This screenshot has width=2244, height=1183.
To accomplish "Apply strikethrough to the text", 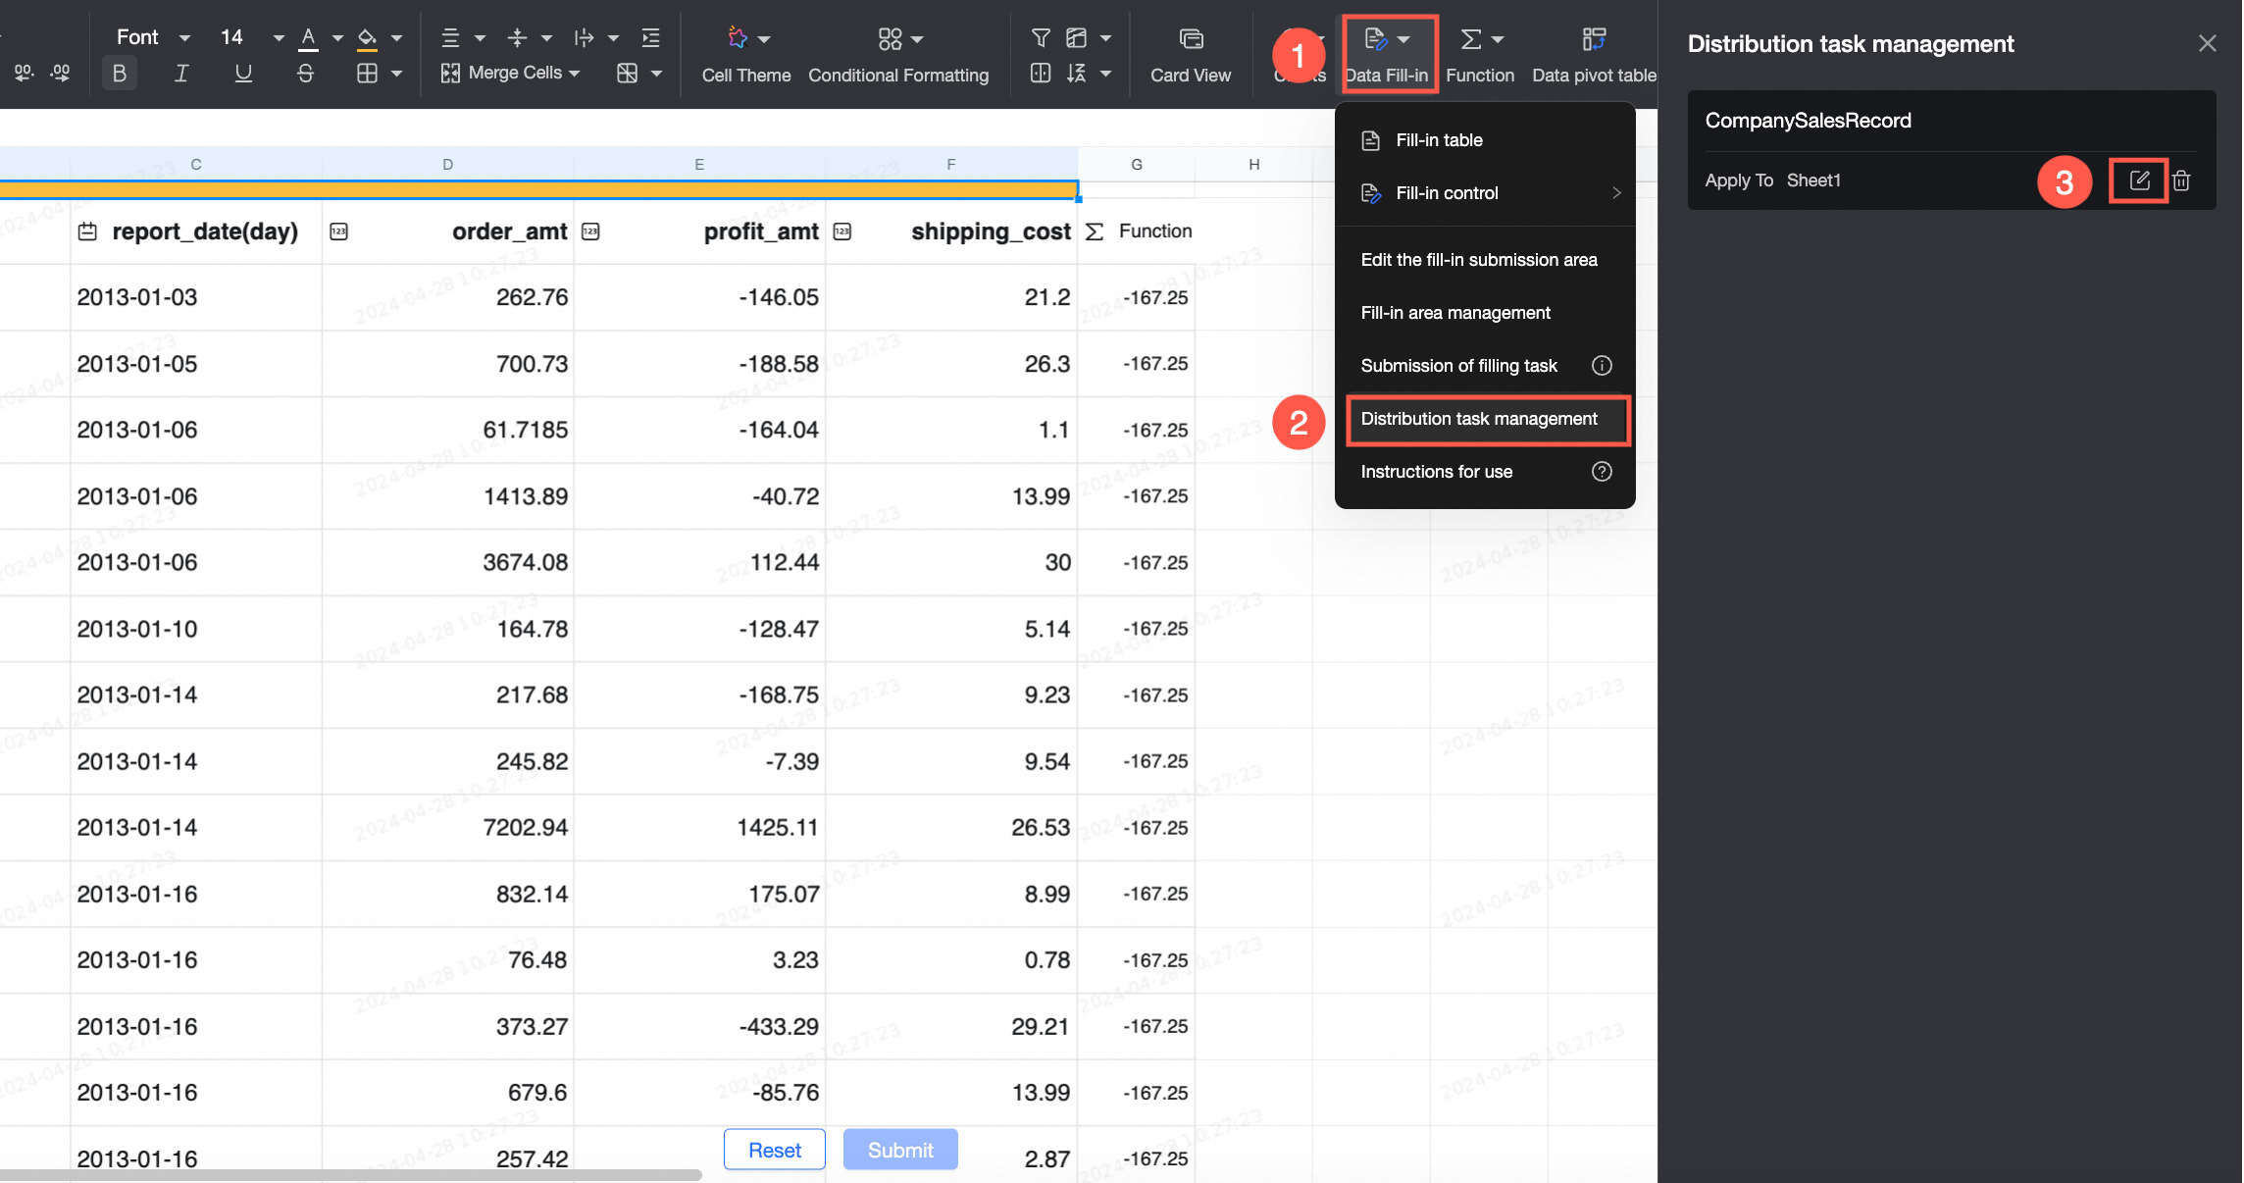I will [305, 74].
